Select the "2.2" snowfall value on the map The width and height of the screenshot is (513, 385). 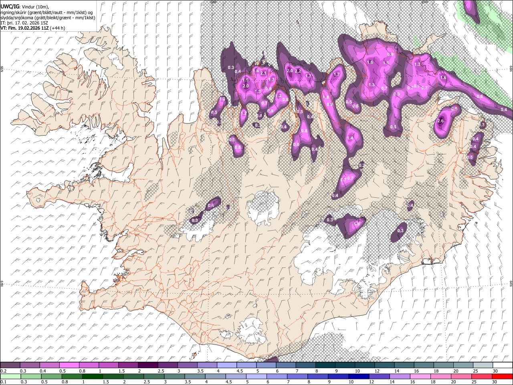click(x=298, y=71)
